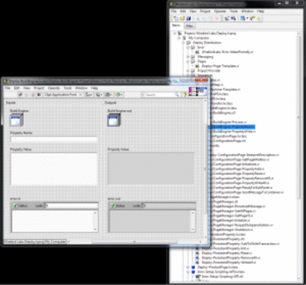
Task: Select Messaging folder in project tree
Action: [x=205, y=57]
